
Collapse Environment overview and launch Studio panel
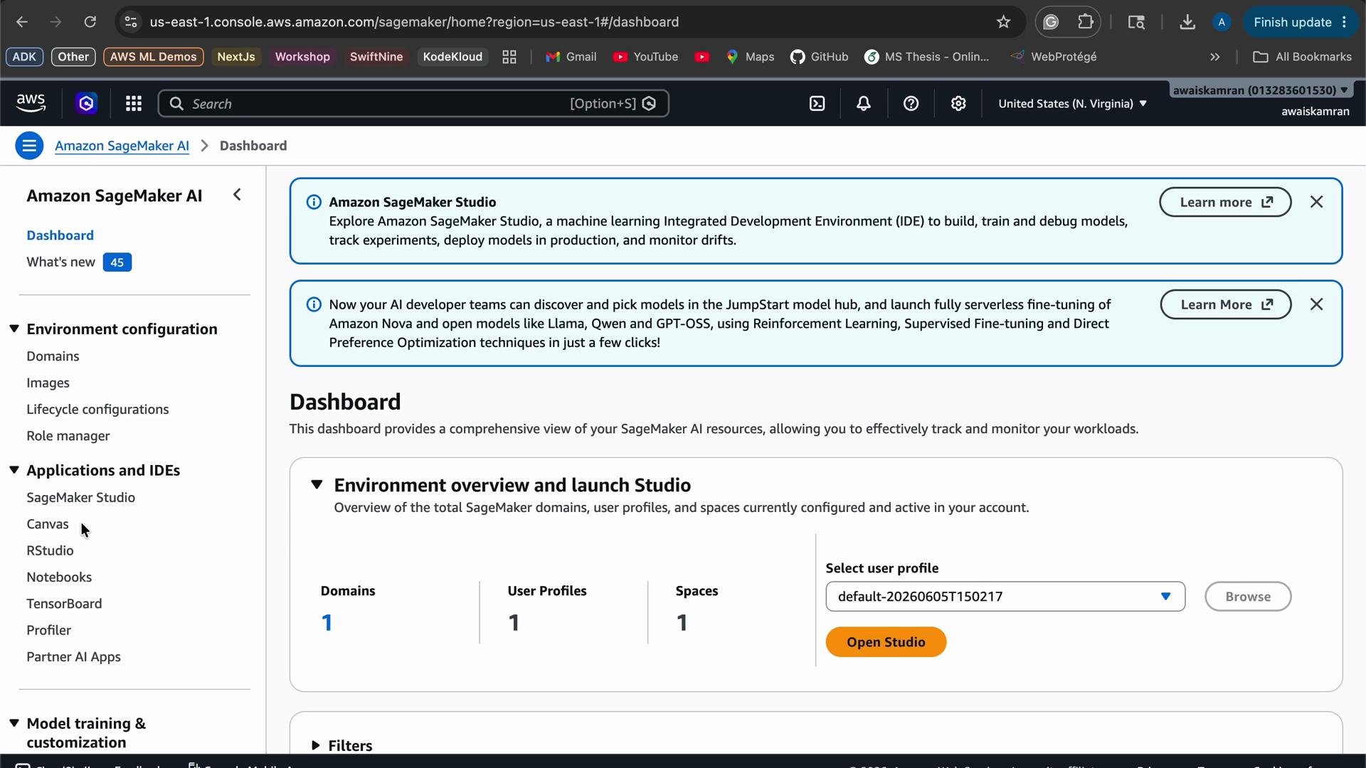click(x=317, y=485)
